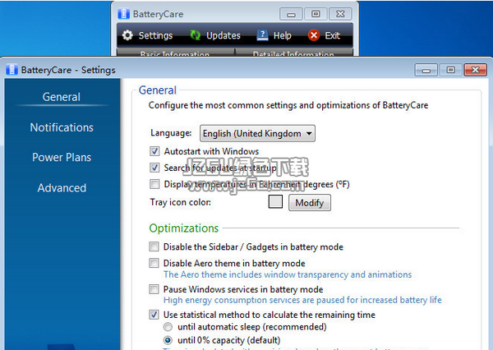Click the Aero theme transparency description text
The width and height of the screenshot is (493, 350).
[288, 274]
